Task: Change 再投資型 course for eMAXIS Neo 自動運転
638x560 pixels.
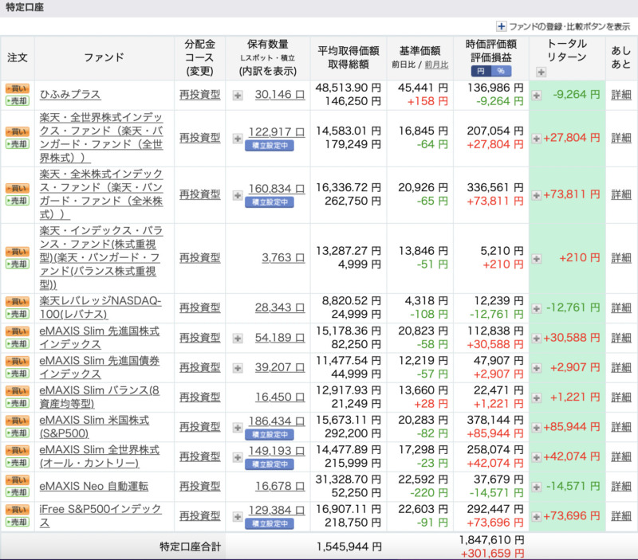Action: click(200, 486)
